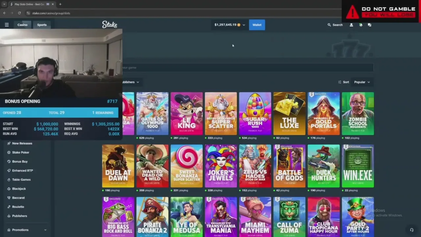Open Sugar Rush 1000 game
The width and height of the screenshot is (421, 237).
tap(255, 114)
